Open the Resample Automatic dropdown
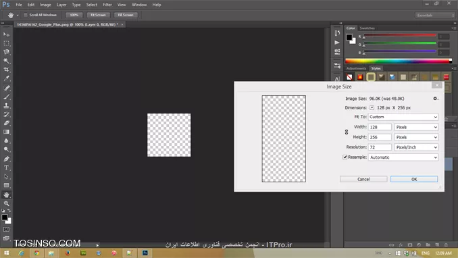This screenshot has width=458, height=258. click(403, 157)
